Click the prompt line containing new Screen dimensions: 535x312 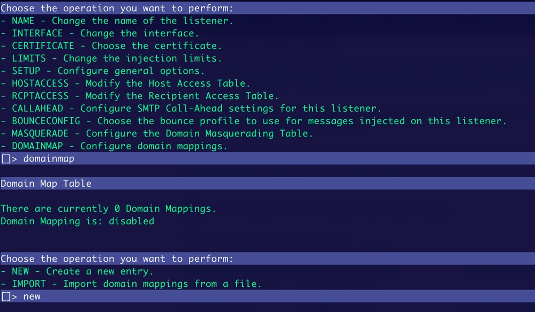268,296
